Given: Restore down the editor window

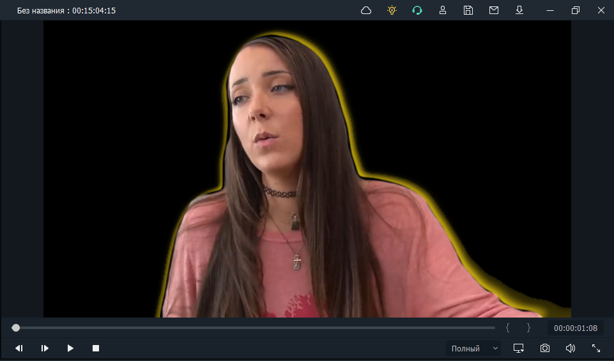Looking at the screenshot, I should click(x=575, y=11).
